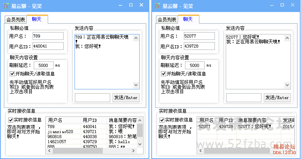This screenshot has width=301, height=159.
Task: Maximize the left 易云聊 window
Action: pyautogui.click(x=131, y=5)
